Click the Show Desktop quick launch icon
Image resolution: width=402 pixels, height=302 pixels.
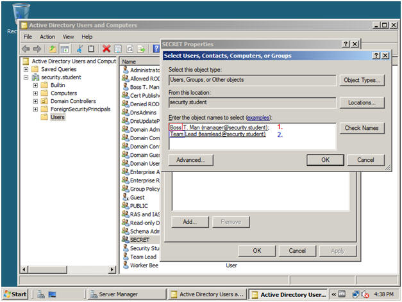pyautogui.click(x=53, y=294)
